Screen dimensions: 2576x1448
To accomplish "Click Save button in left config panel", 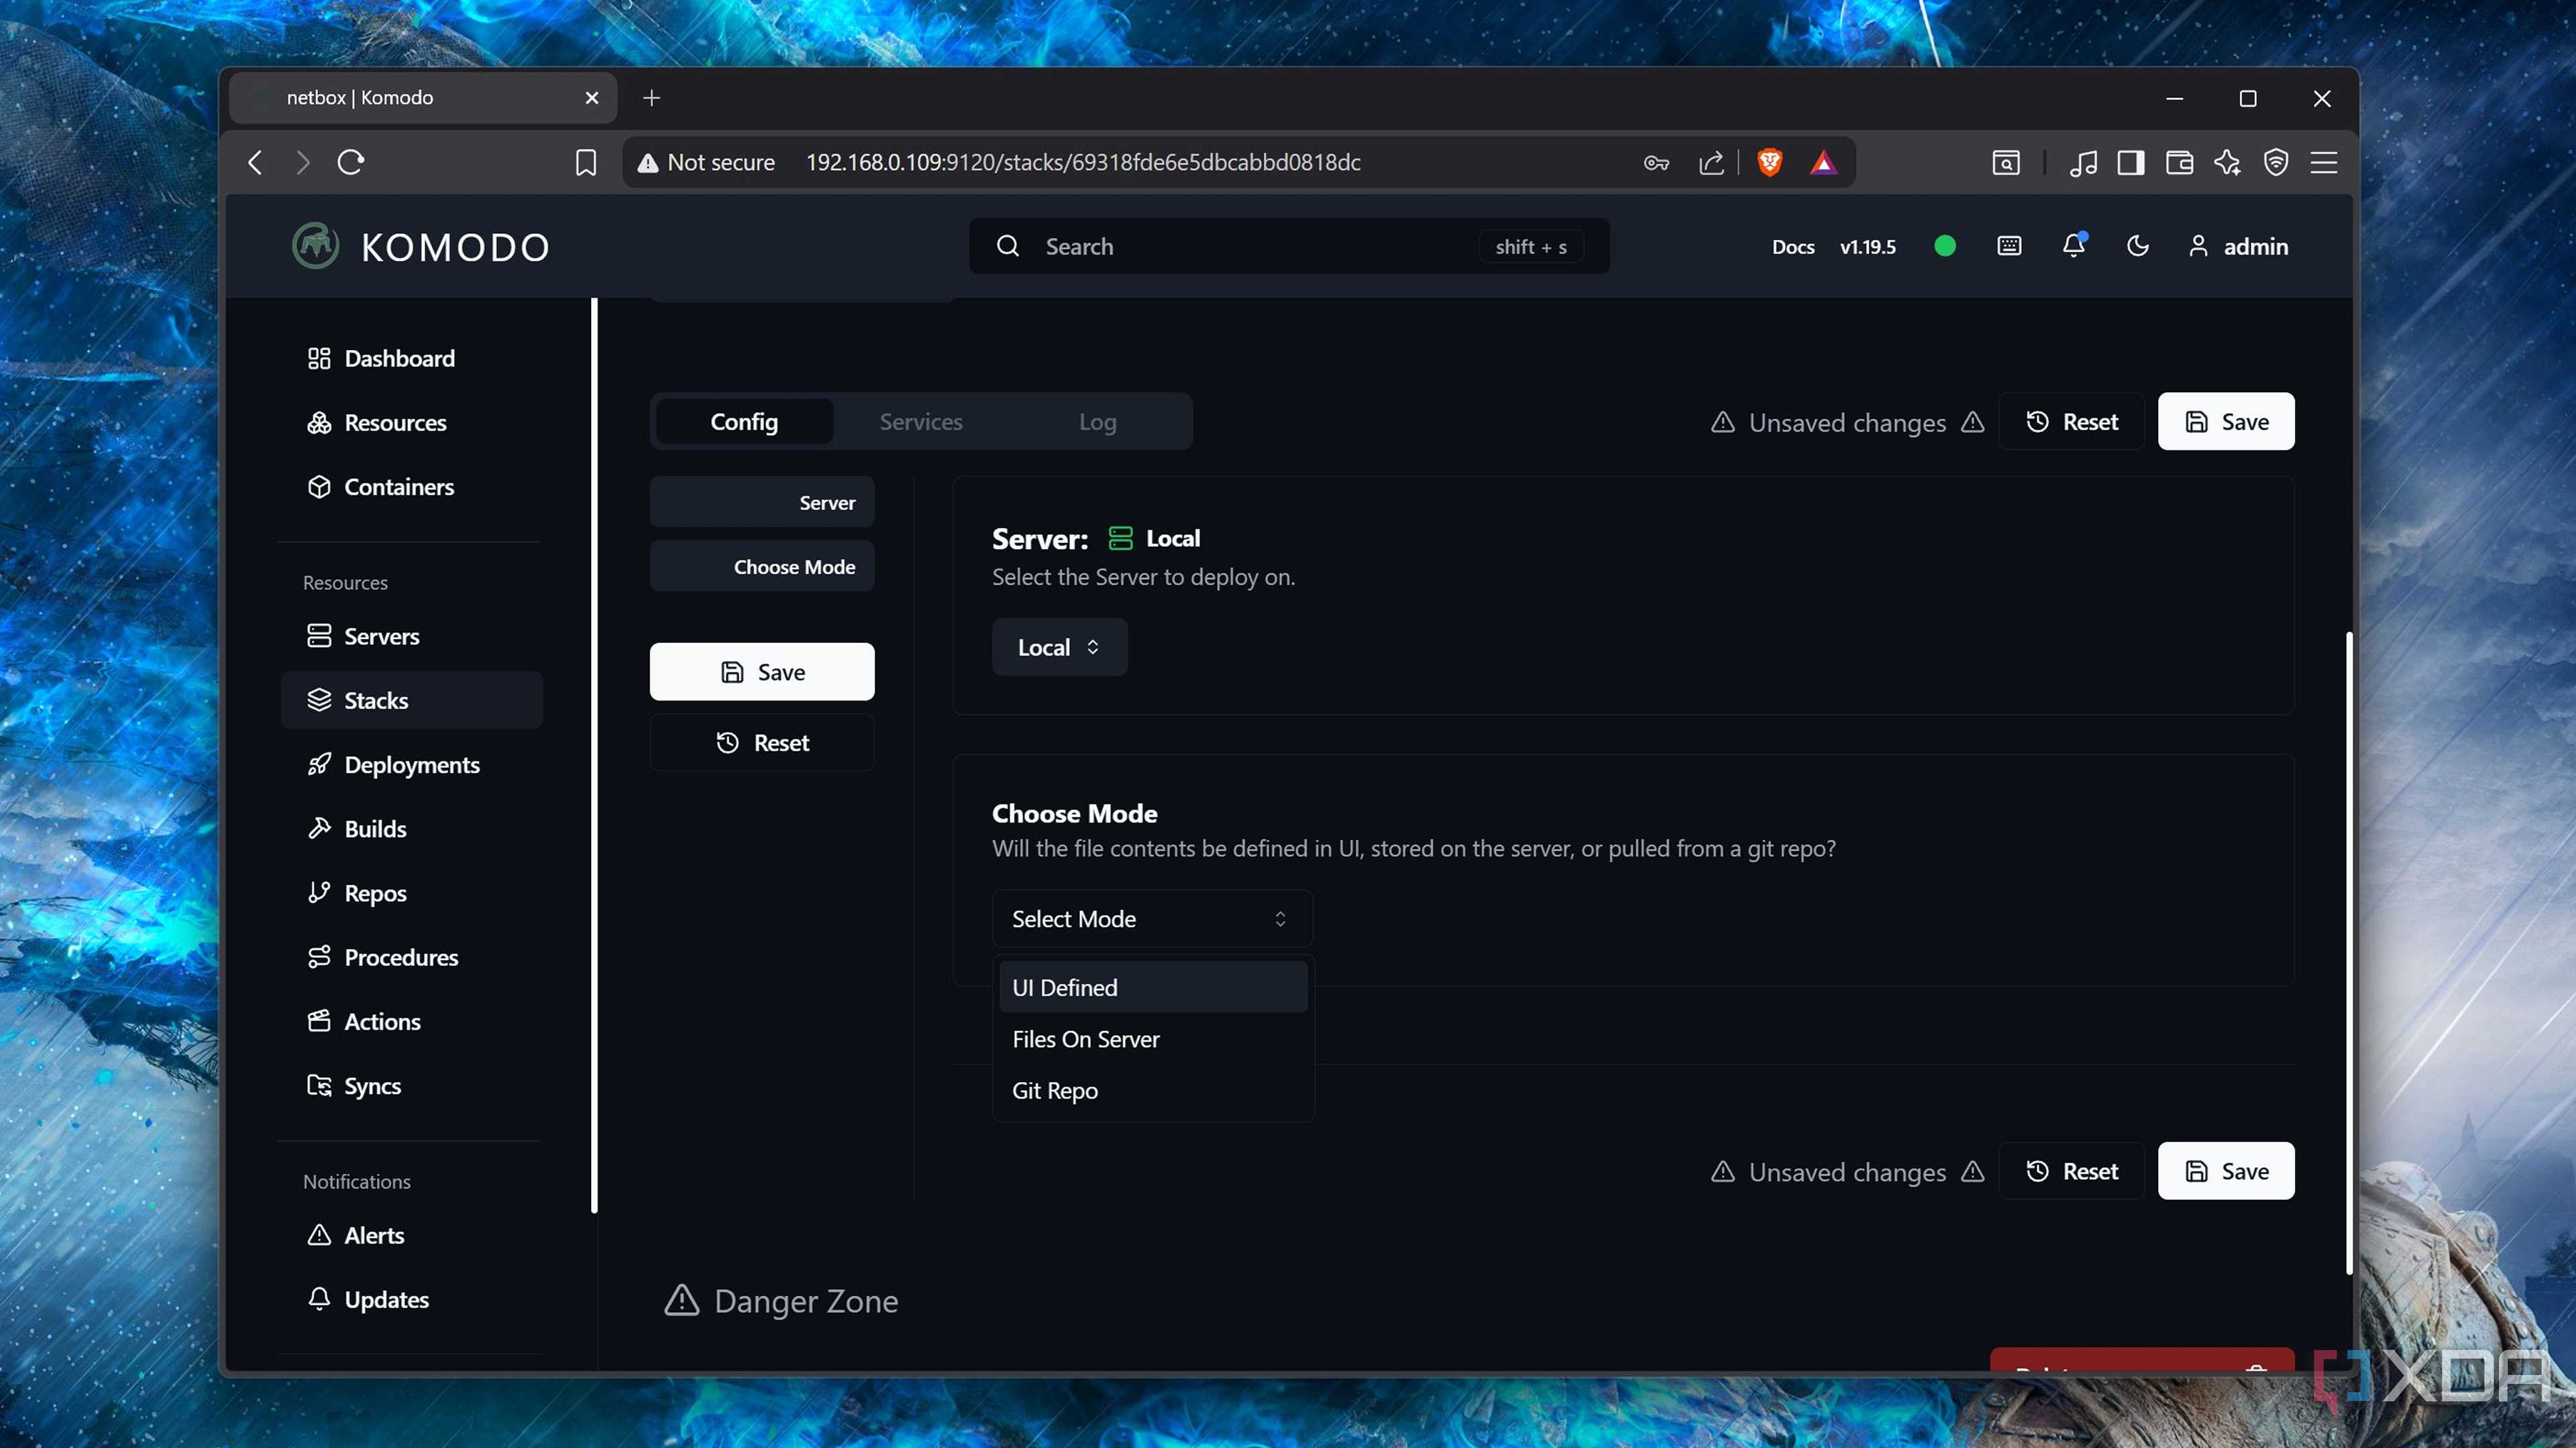I will click(762, 672).
